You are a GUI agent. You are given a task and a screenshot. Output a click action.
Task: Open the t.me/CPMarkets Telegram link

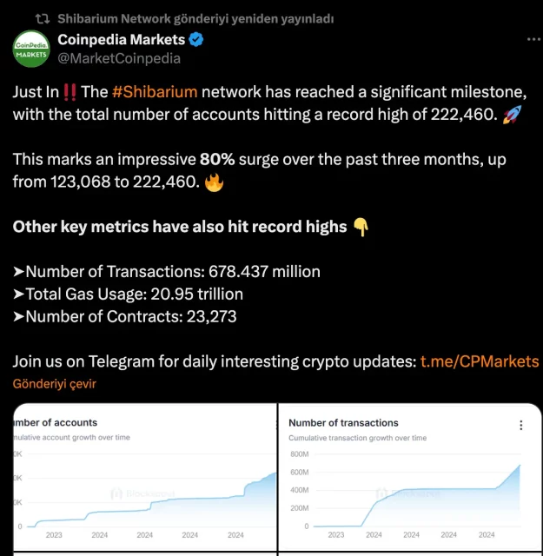(x=479, y=361)
